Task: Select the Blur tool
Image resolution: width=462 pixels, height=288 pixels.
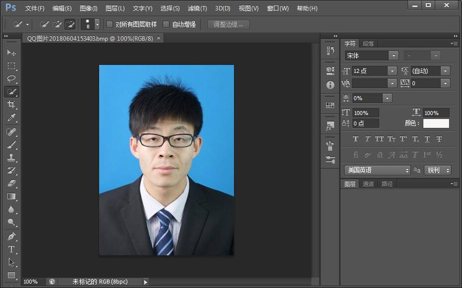Action: coord(11,209)
